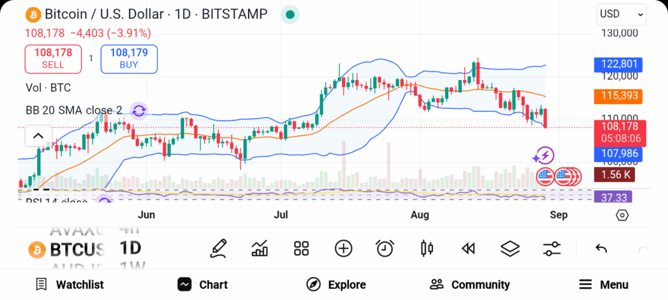The image size is (668, 300).
Task: Undo last action with the undo arrow
Action: click(601, 248)
